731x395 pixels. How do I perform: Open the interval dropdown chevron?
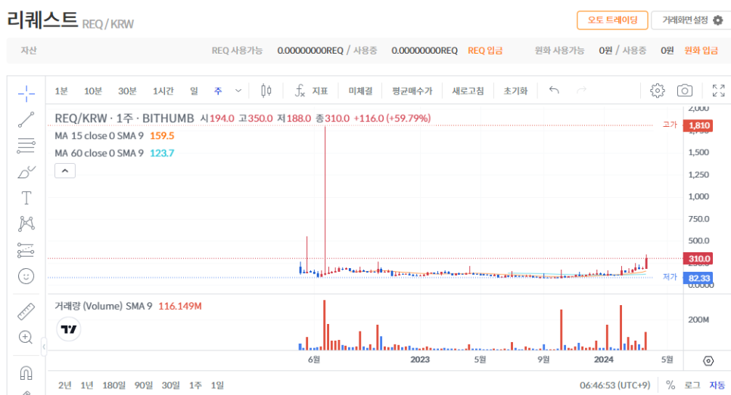pos(238,91)
